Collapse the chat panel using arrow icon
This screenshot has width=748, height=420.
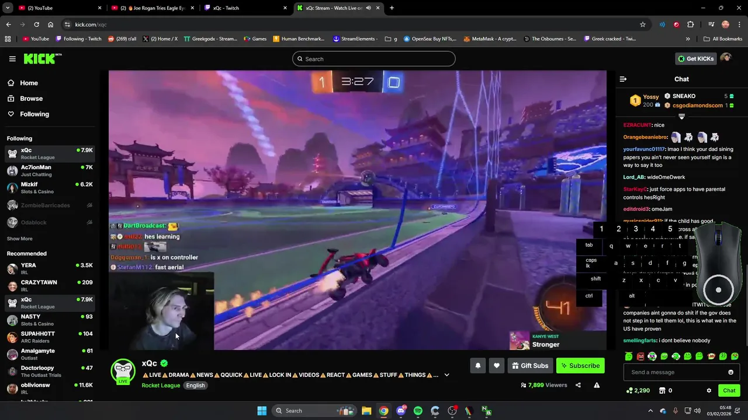pos(623,79)
